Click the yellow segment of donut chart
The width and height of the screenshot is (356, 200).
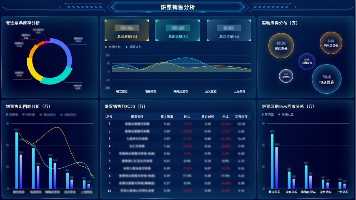[33, 70]
